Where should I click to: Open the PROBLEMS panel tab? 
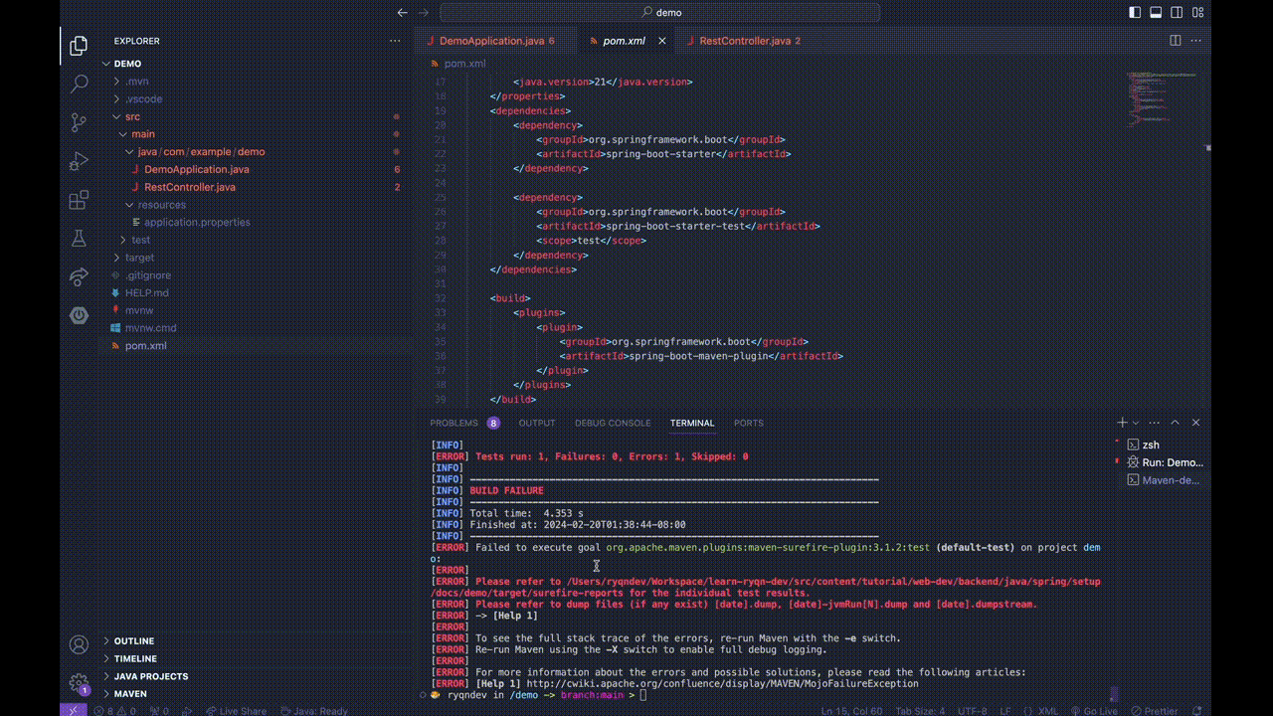tap(463, 423)
